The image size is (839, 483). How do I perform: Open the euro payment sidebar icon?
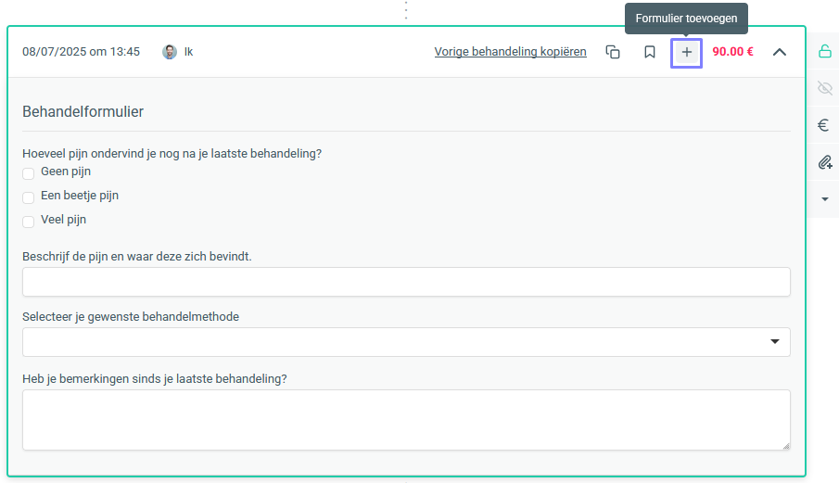[x=824, y=125]
